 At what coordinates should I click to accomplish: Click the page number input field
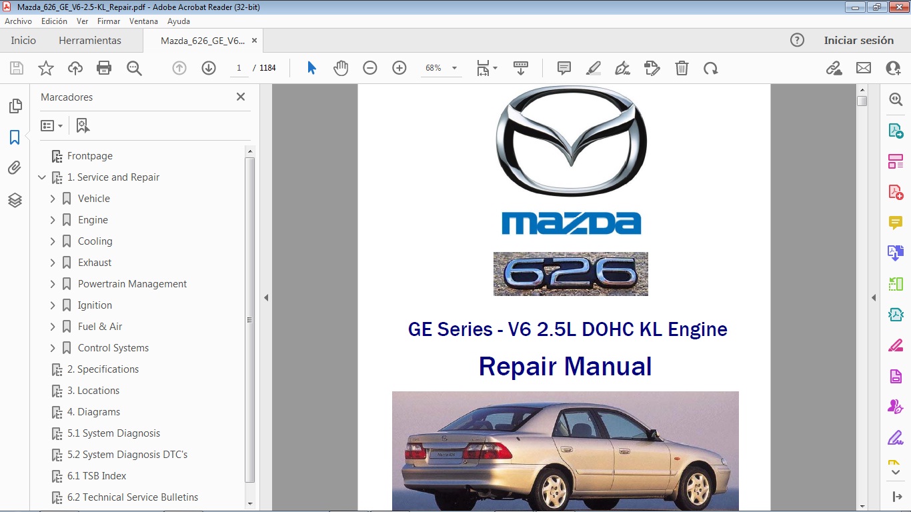pyautogui.click(x=239, y=68)
